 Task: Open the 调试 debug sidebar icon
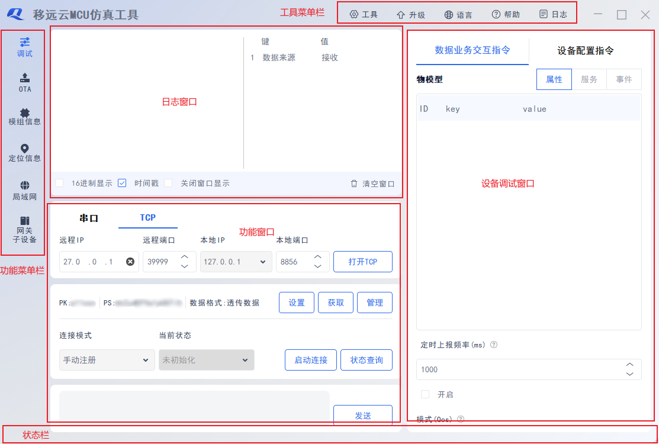[x=25, y=41]
